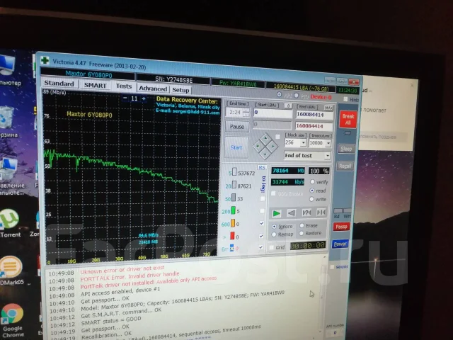Click the MAX button above End LBA

328,108
